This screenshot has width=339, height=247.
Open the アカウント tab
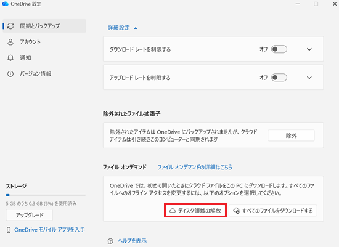click(44, 42)
